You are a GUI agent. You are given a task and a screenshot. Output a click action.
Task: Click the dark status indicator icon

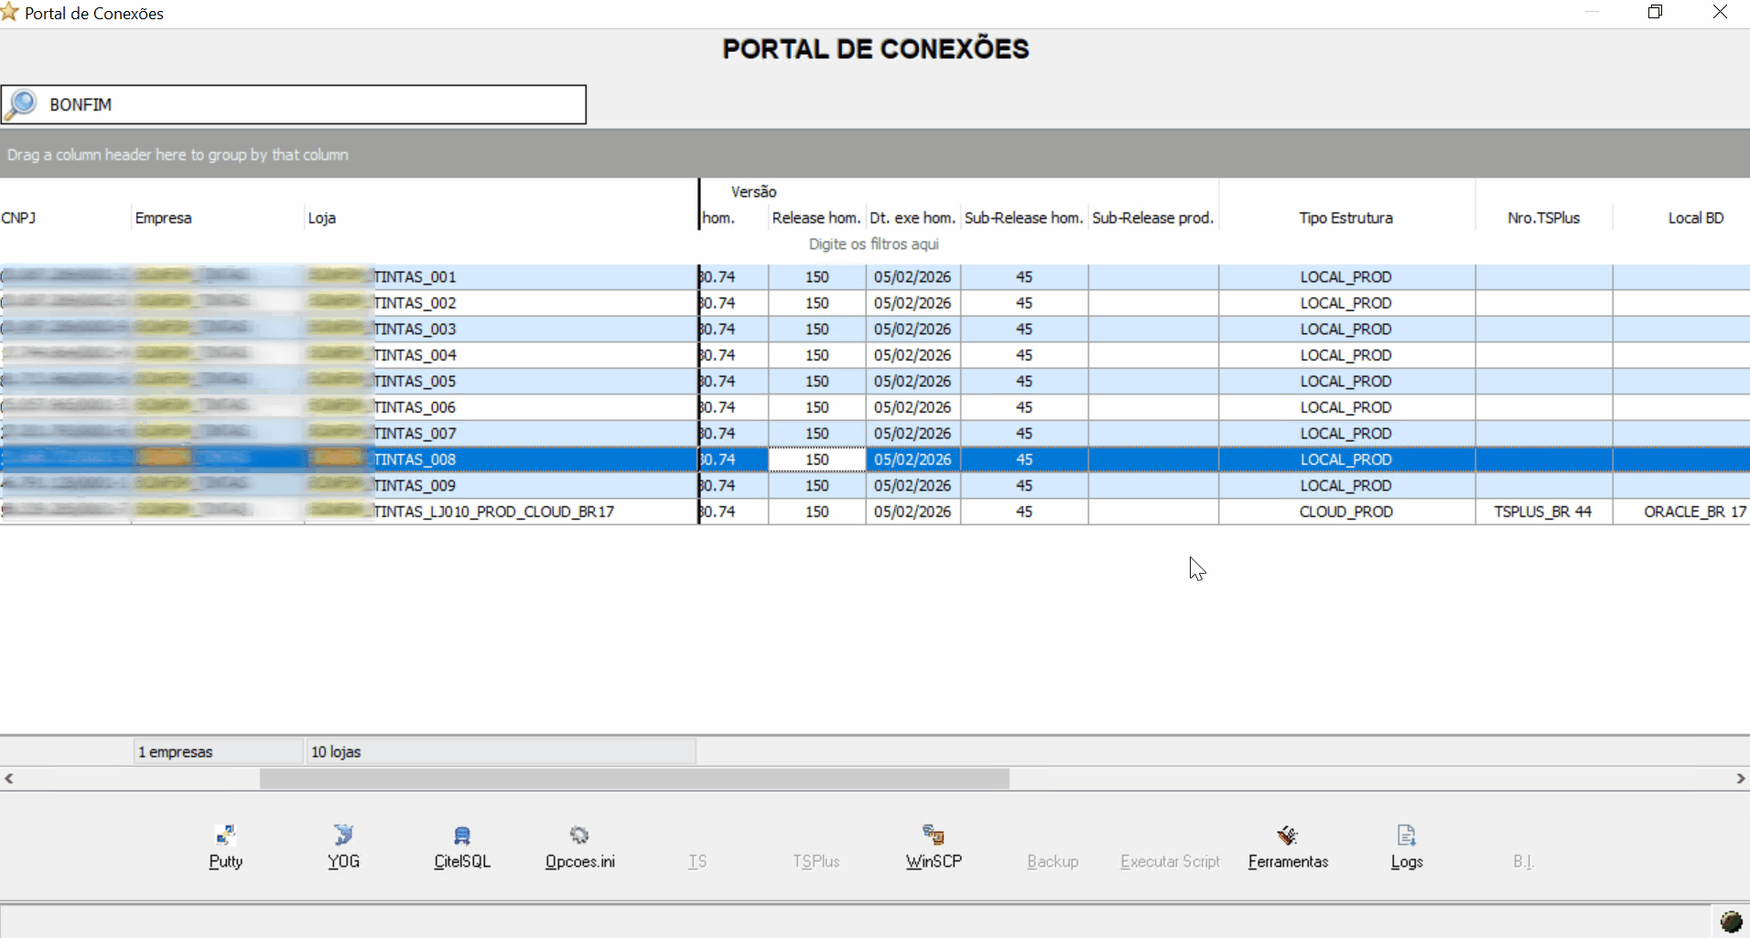[x=1731, y=922]
